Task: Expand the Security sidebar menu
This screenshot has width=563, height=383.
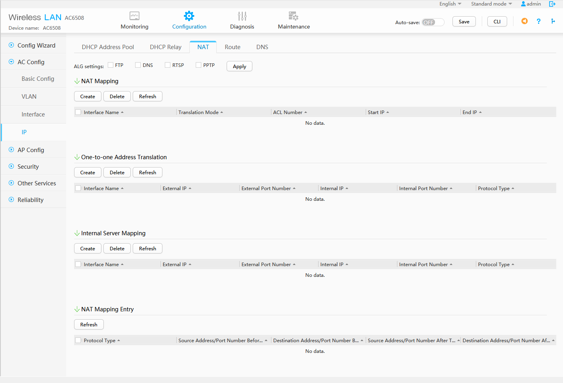Action: coord(28,167)
